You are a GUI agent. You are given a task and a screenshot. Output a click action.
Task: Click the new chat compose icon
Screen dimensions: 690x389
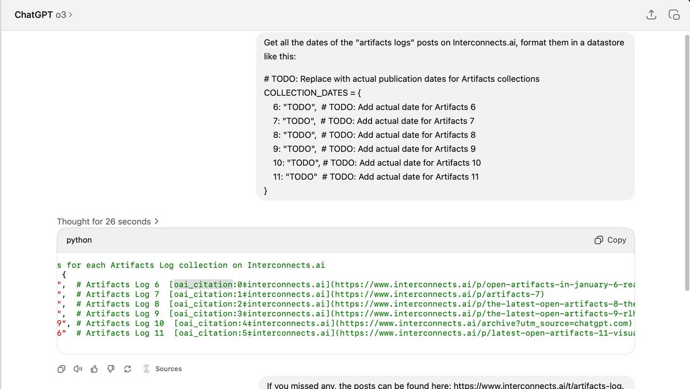[674, 15]
